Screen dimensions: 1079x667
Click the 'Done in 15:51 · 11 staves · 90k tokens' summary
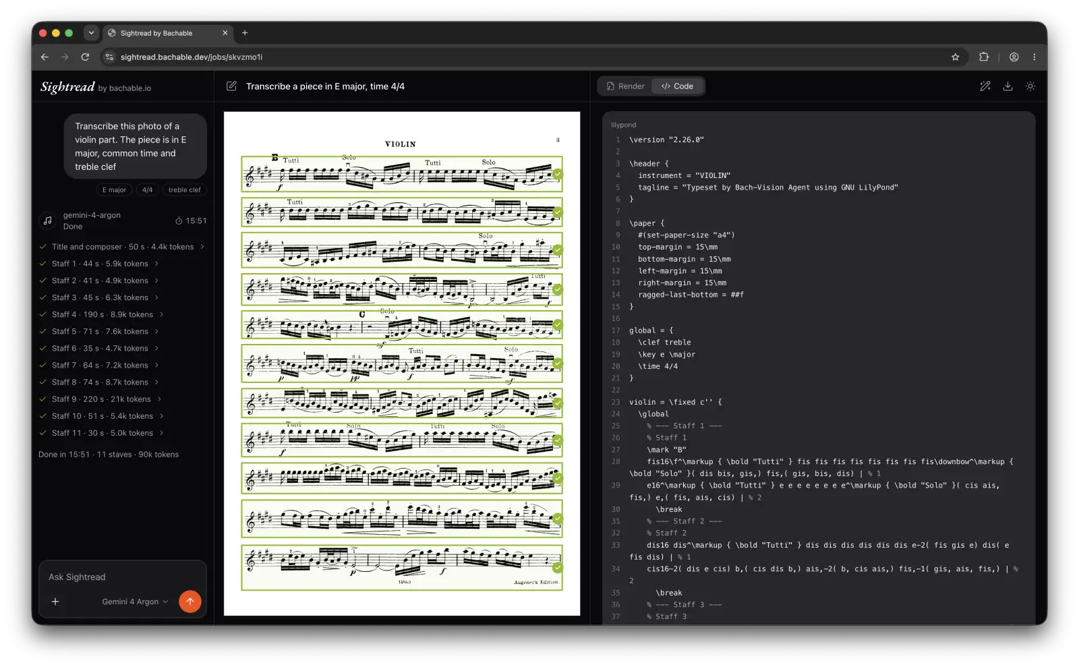109,455
